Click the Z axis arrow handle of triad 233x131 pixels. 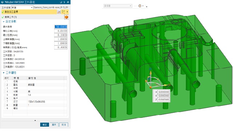150,72
